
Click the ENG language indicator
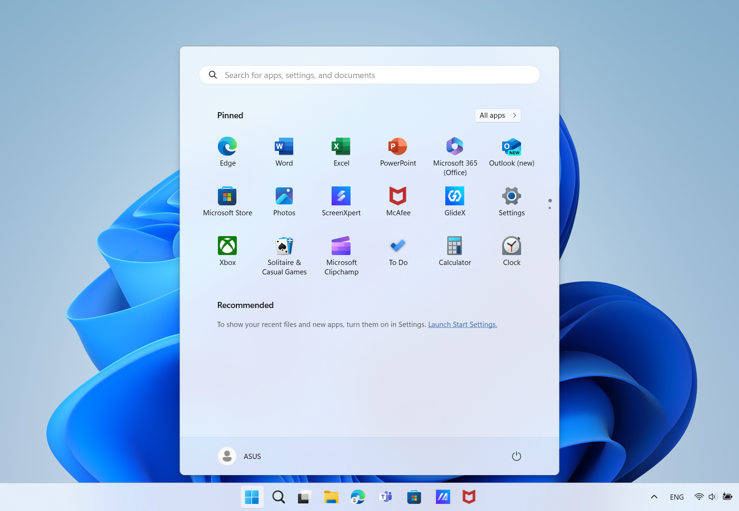pyautogui.click(x=677, y=497)
